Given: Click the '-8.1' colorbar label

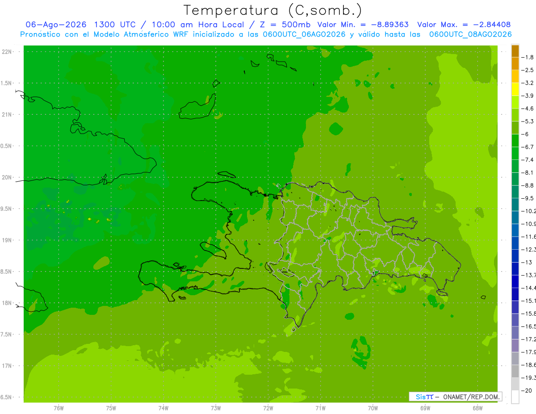Looking at the screenshot, I should (528, 172).
